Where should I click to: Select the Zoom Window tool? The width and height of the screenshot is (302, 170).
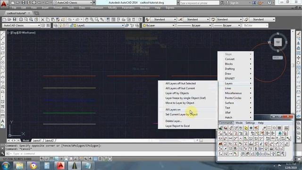tap(97, 19)
